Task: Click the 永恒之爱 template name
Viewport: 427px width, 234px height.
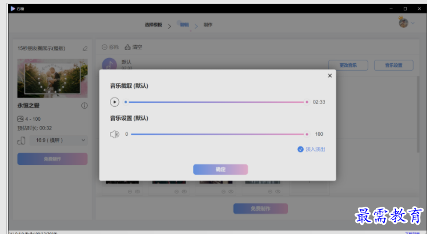Action: click(29, 106)
